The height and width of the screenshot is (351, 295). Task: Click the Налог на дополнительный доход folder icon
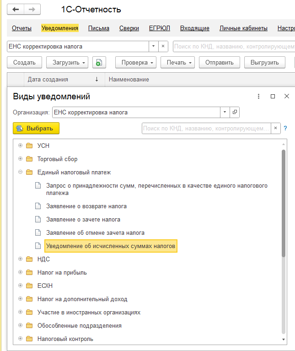(29, 299)
